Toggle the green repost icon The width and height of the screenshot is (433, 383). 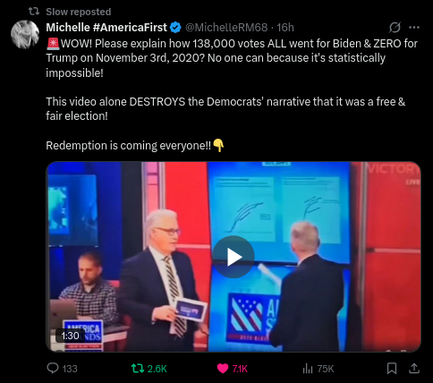pos(138,369)
